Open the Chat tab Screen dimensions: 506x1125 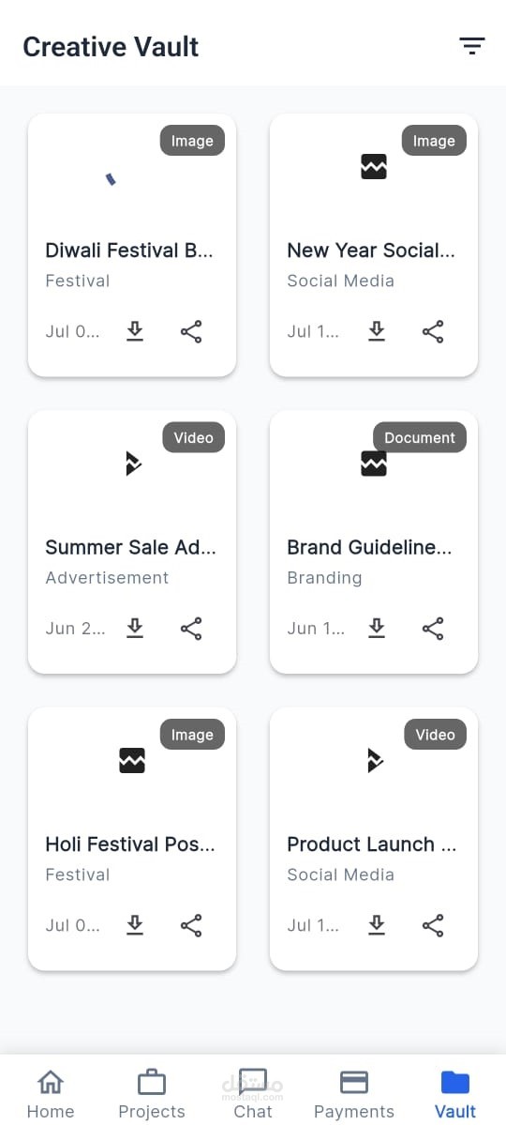253,1093
